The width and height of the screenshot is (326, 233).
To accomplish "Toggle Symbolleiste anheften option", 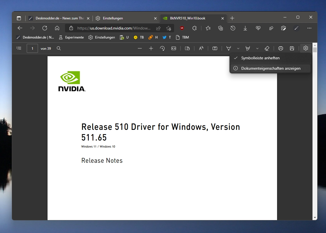I will coord(270,58).
